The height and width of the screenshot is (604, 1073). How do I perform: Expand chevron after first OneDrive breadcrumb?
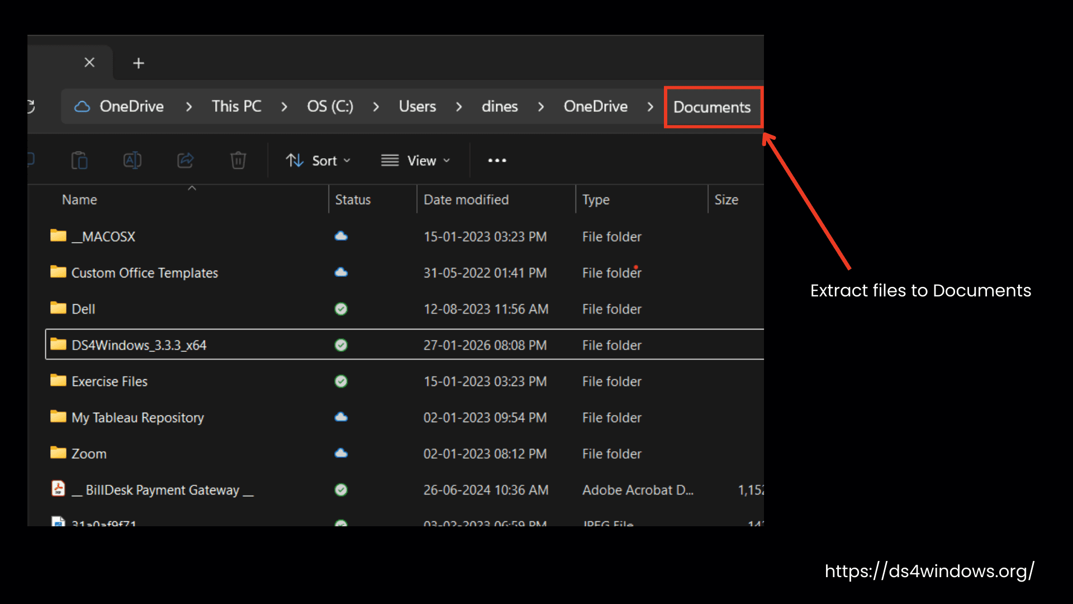tap(189, 106)
